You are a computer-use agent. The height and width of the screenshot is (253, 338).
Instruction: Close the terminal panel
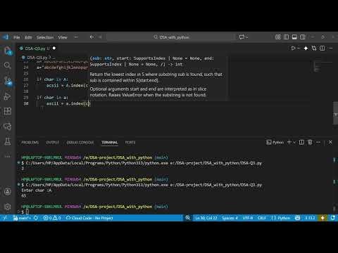(330, 142)
